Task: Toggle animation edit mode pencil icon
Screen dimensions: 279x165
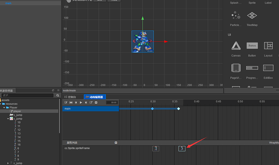Action: 66,103
